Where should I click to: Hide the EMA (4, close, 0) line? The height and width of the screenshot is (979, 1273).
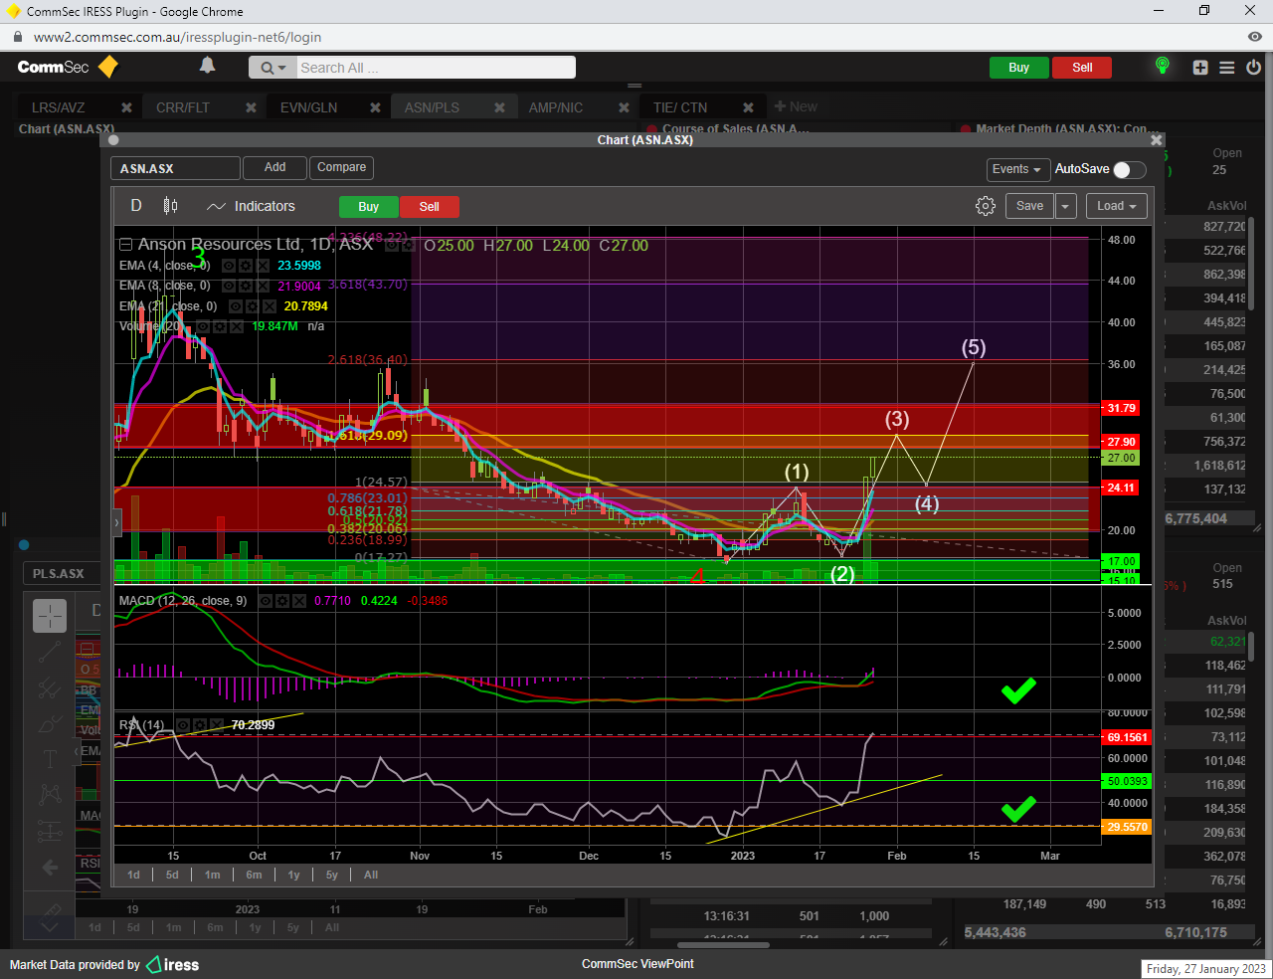(x=228, y=266)
